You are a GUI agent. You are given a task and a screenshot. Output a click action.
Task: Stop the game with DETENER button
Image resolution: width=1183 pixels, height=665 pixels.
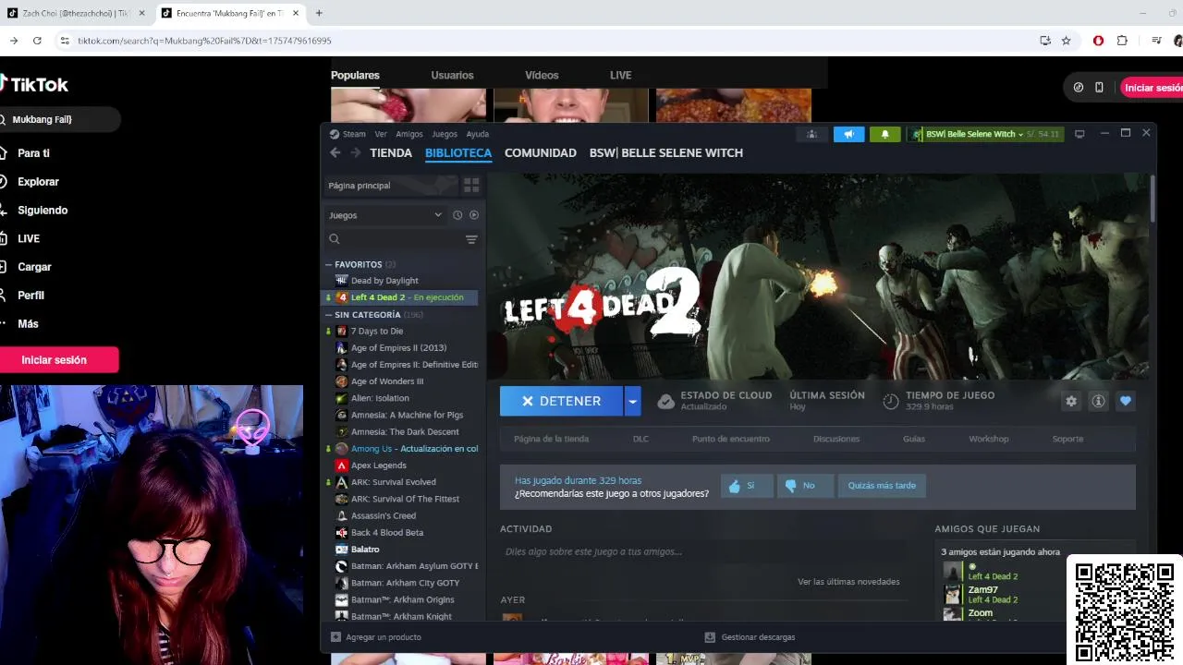click(562, 401)
